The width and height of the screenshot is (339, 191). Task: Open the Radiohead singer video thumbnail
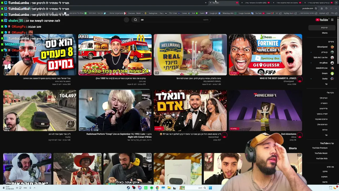(115, 110)
